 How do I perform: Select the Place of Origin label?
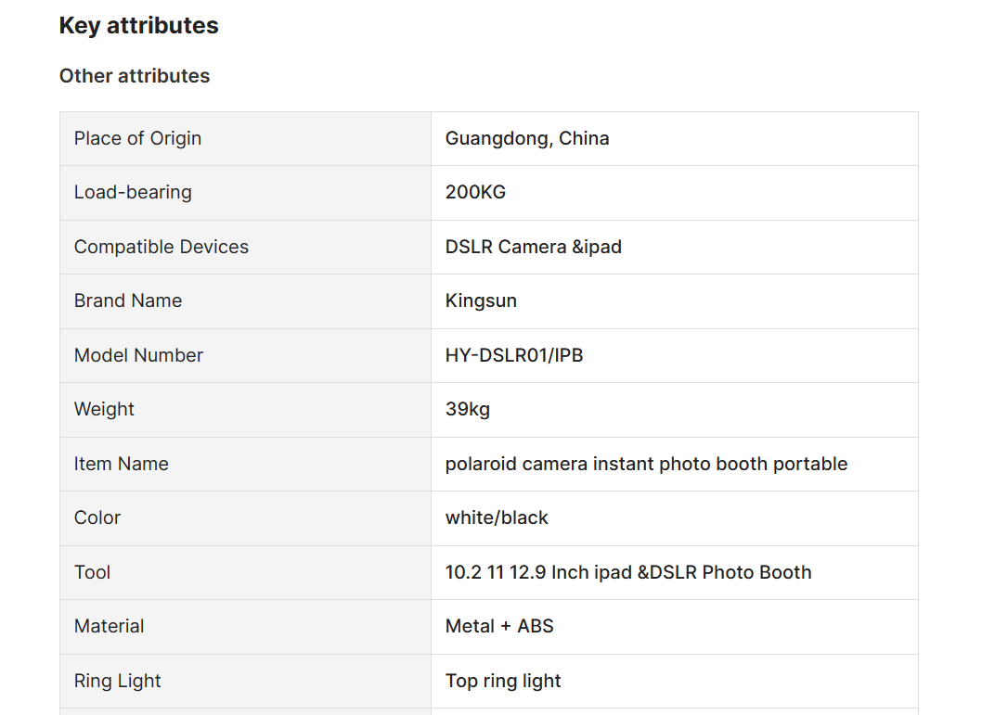click(x=137, y=138)
